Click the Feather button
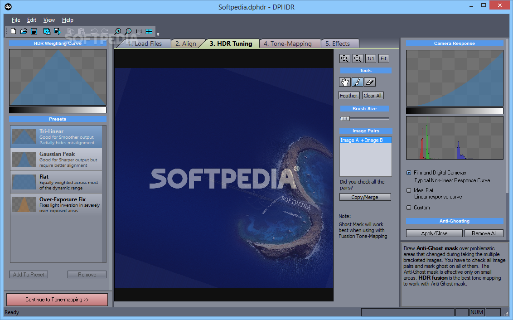This screenshot has width=513, height=320. [x=349, y=96]
